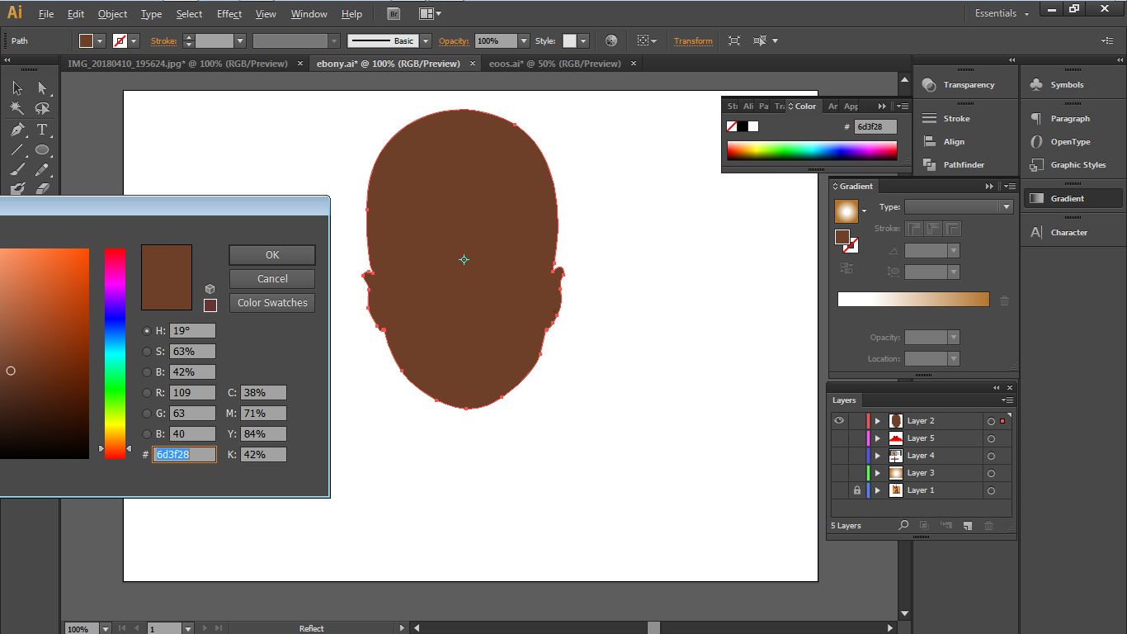Click Create New Layer icon in Layers panel

pos(967,525)
